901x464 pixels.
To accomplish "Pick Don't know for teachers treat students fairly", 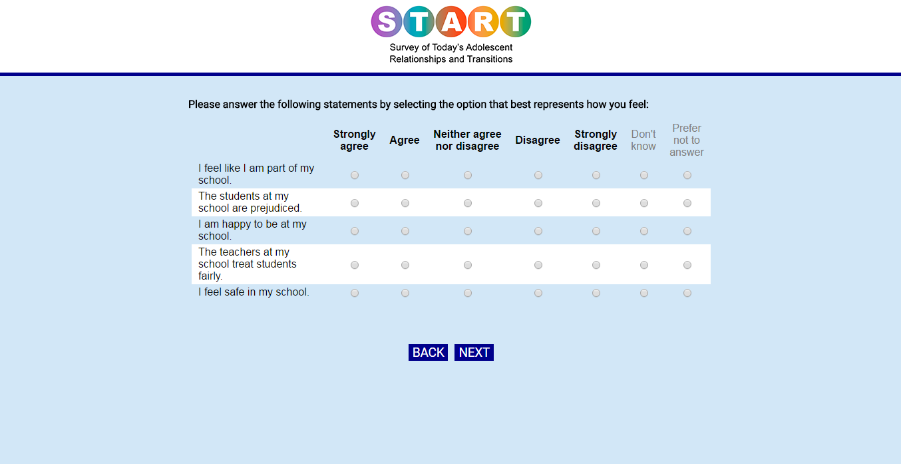I will [644, 265].
